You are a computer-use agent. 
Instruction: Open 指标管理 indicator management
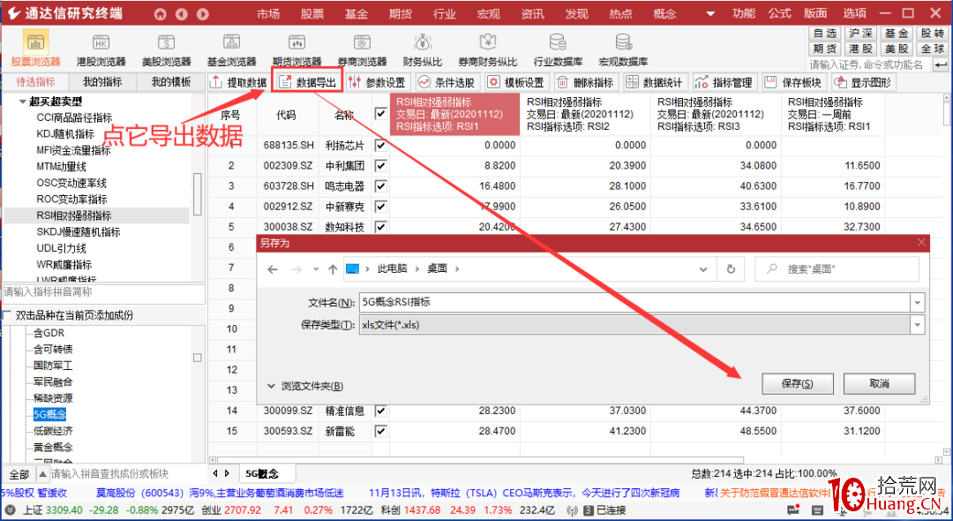724,83
